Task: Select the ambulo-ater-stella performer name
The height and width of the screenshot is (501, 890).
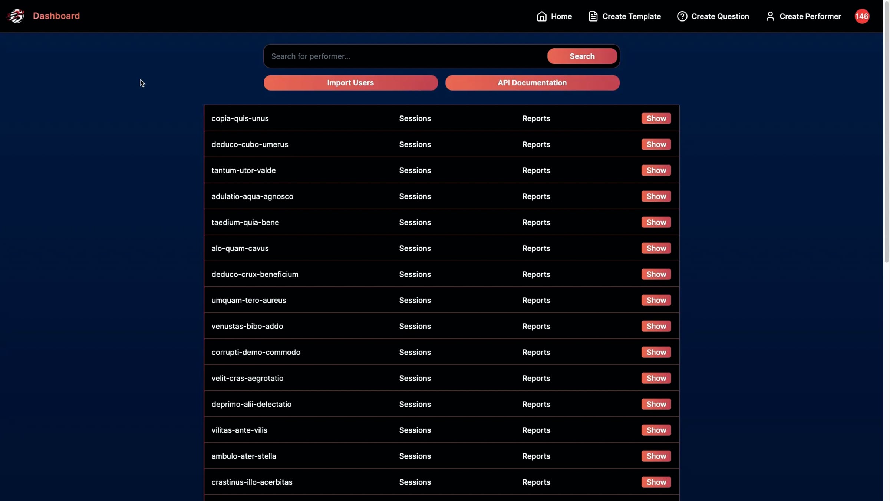Action: (x=244, y=456)
